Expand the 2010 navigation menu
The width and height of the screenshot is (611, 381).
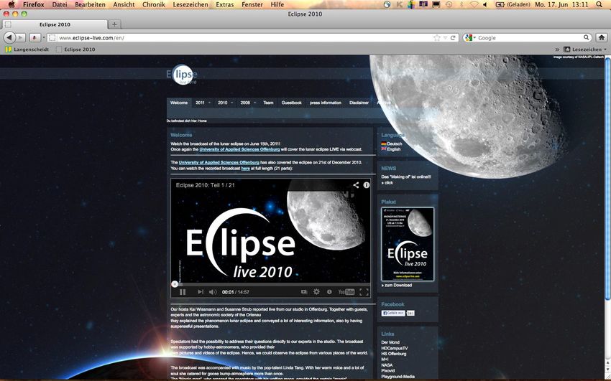click(x=225, y=103)
